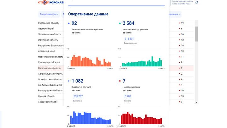Click the regions table scrollbar thumb

tap(197, 33)
